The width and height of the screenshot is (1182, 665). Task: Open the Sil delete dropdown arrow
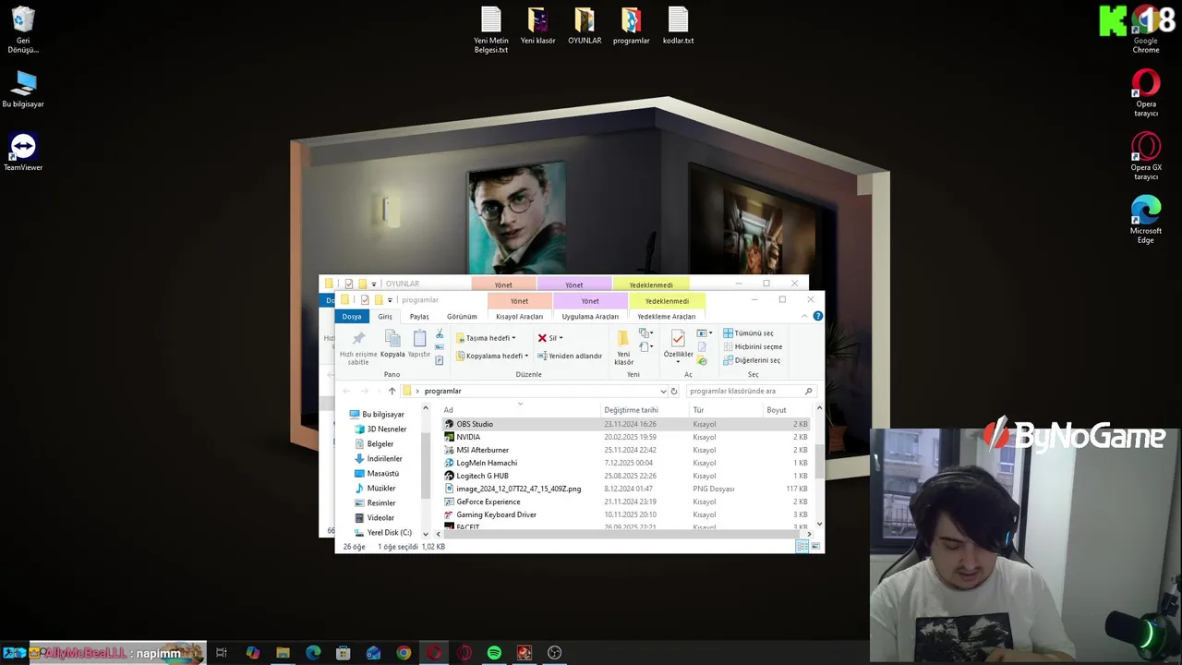561,338
